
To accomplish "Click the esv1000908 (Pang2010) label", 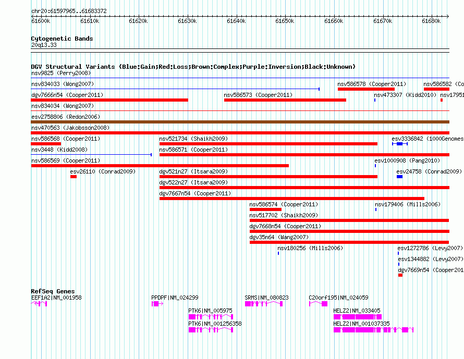I will click(x=407, y=160).
